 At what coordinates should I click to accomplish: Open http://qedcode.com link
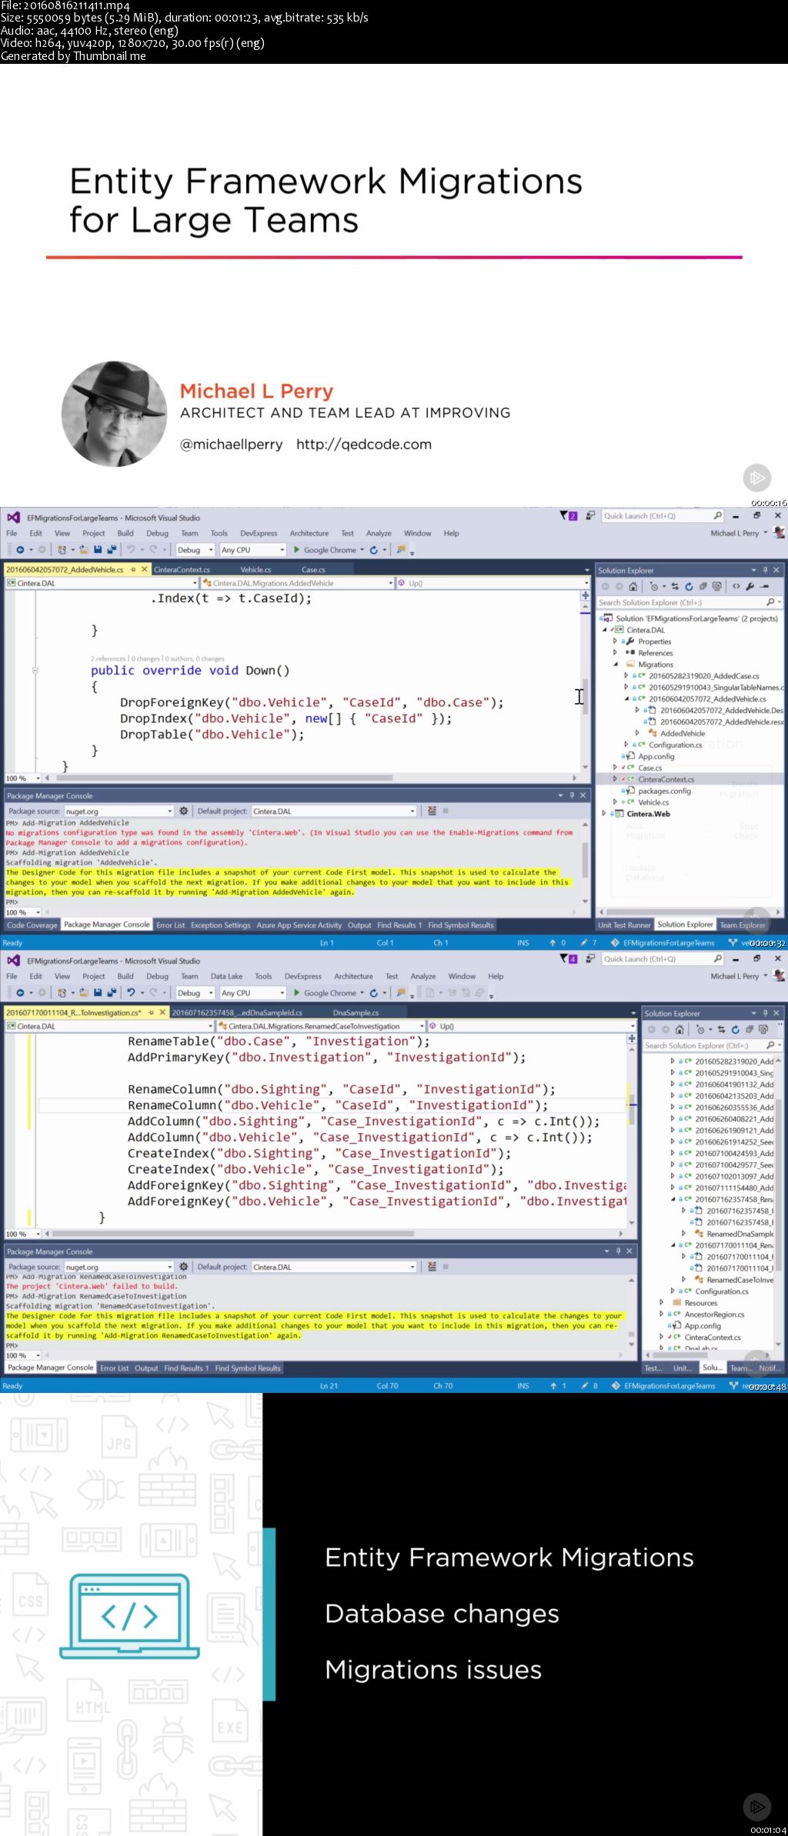(364, 445)
